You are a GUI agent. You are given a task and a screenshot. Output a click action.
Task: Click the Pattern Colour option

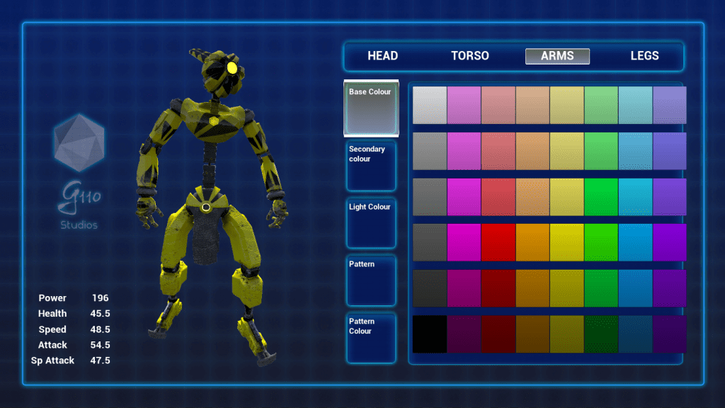pos(371,338)
